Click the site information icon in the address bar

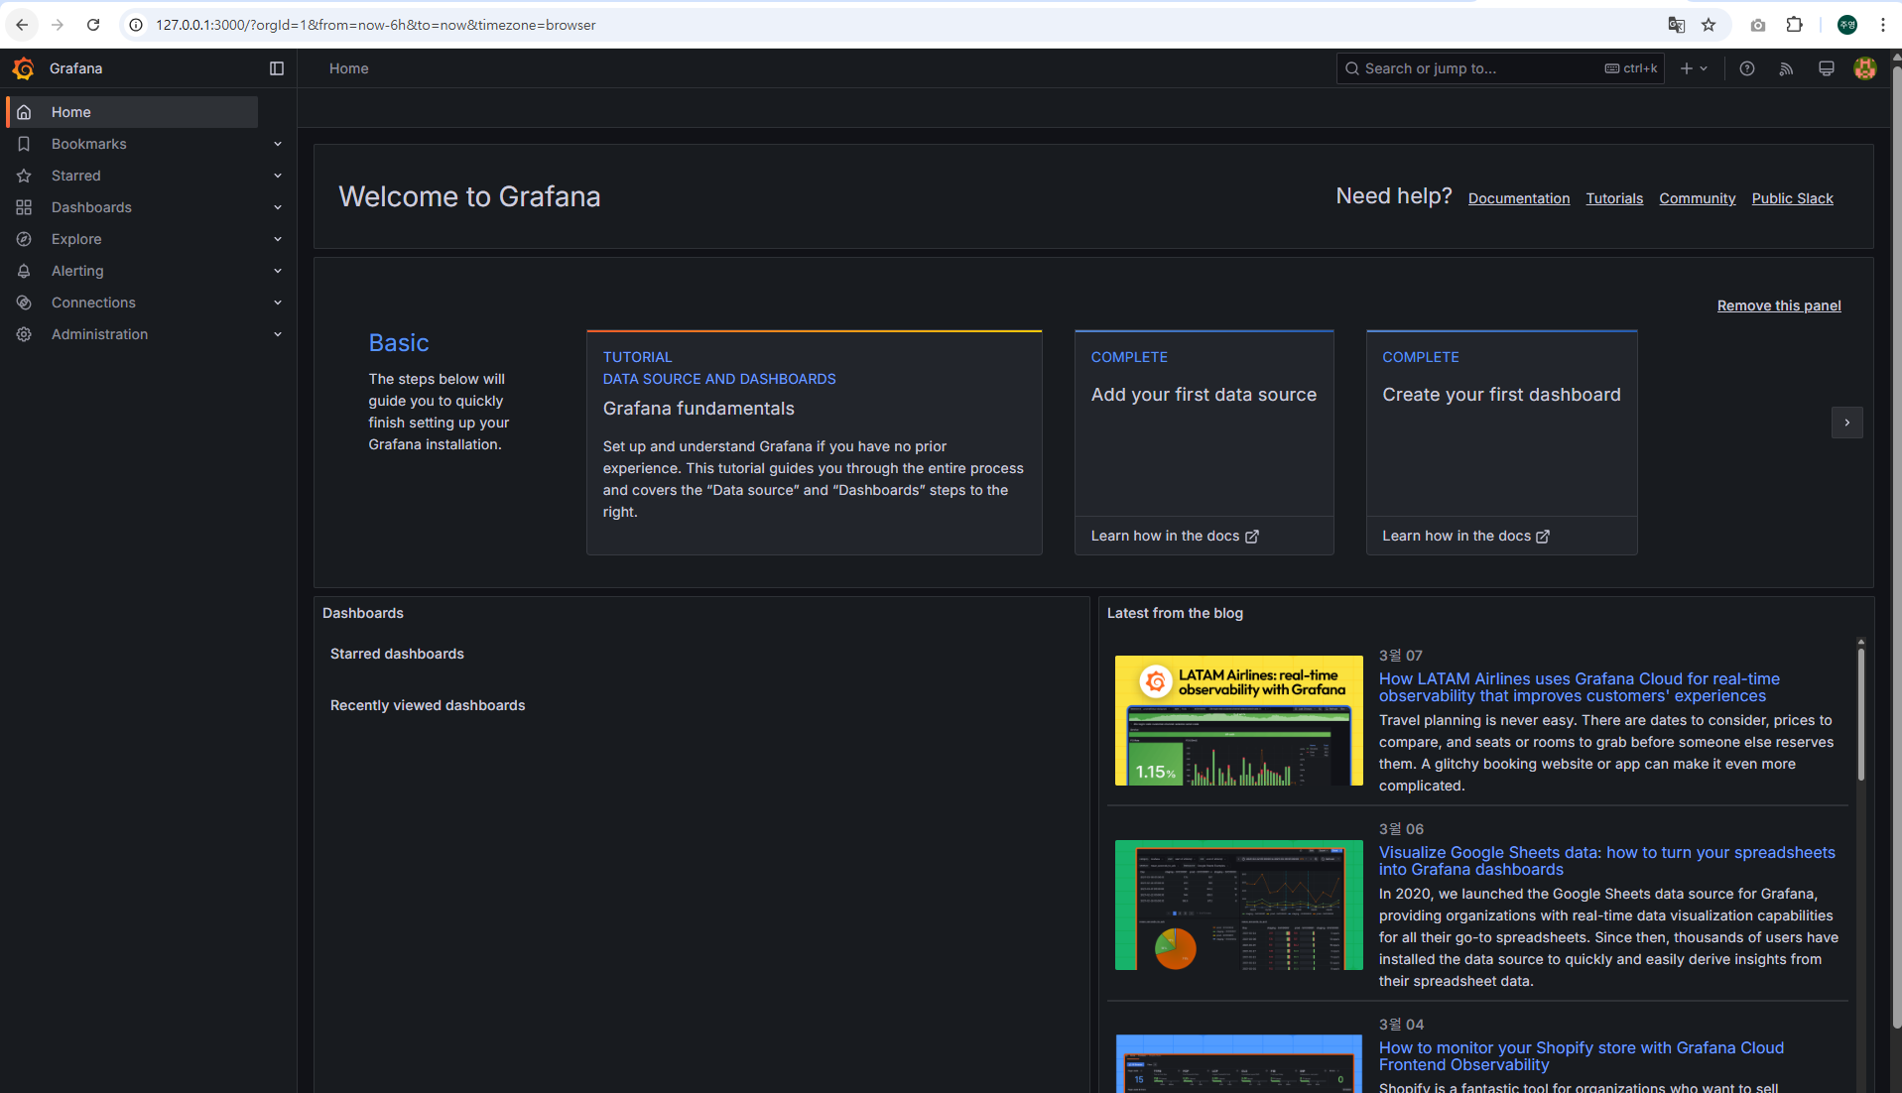(x=136, y=25)
